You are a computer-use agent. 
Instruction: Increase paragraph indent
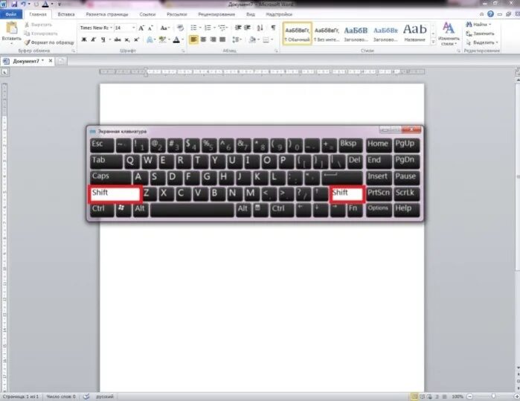click(x=248, y=28)
